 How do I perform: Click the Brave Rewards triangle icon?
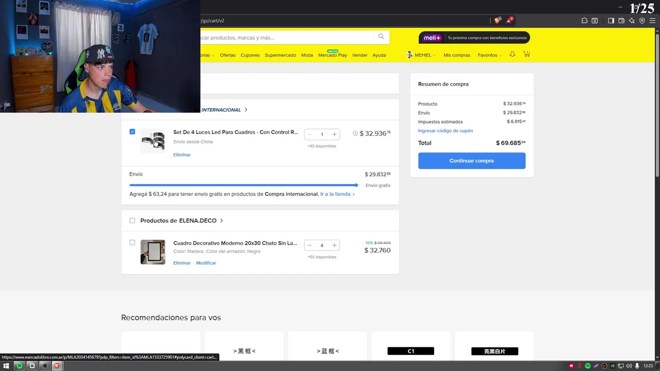click(509, 21)
